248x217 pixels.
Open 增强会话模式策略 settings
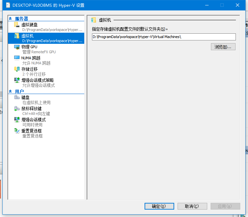pos(46,83)
